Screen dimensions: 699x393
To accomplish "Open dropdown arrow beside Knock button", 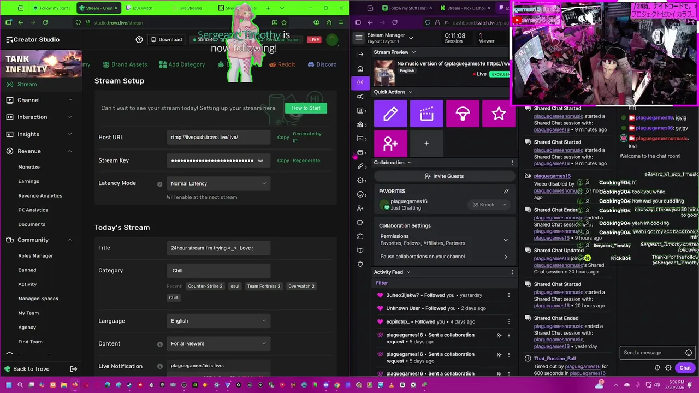I will point(505,205).
